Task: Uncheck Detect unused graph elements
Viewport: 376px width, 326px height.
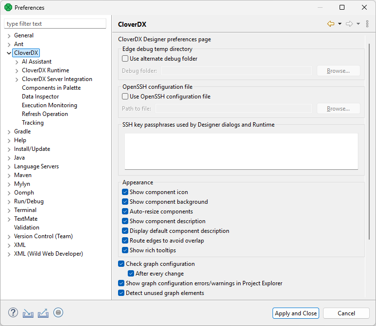Action: point(121,293)
